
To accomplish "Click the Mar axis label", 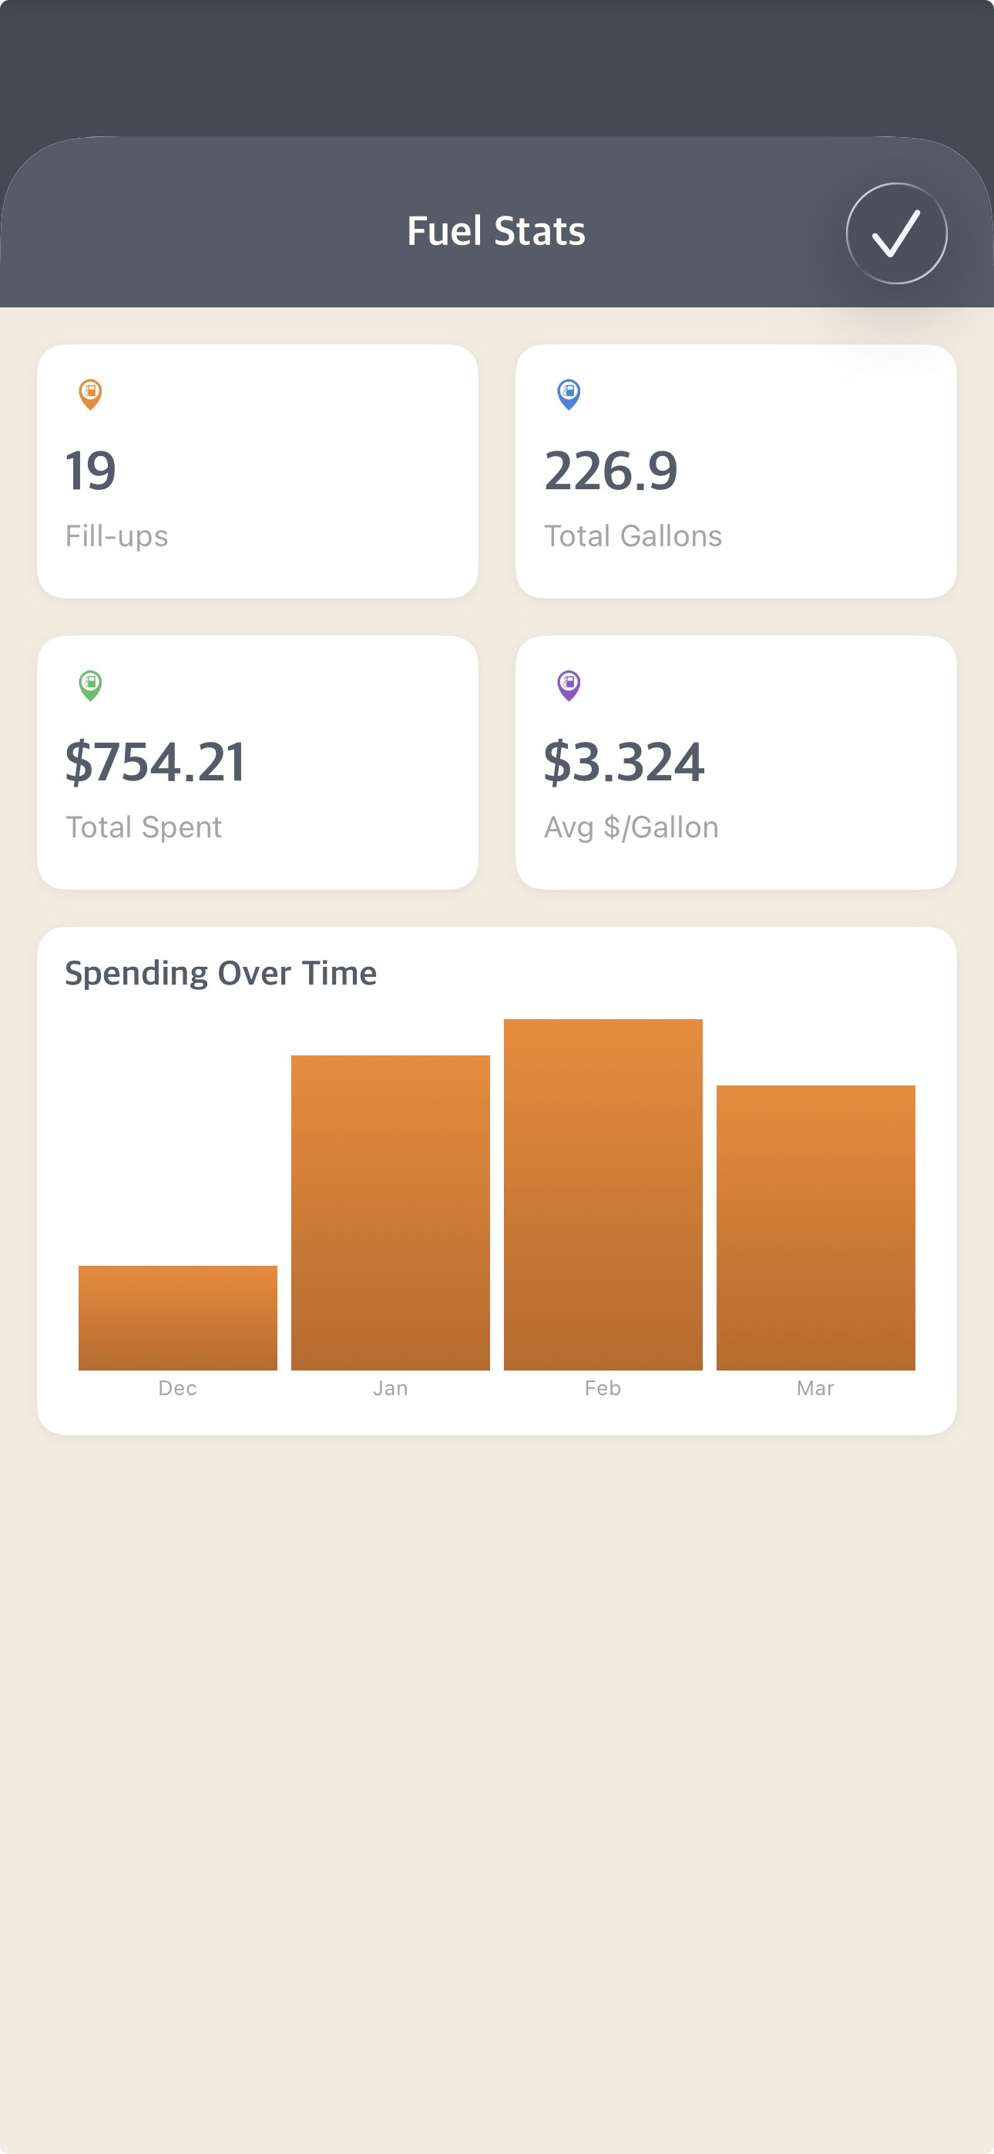I will coord(815,1388).
